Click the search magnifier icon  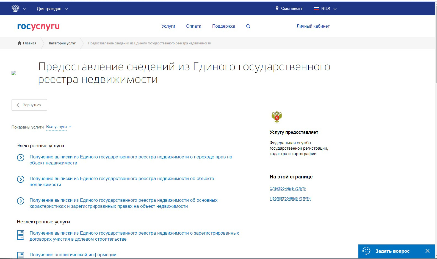pyautogui.click(x=248, y=26)
